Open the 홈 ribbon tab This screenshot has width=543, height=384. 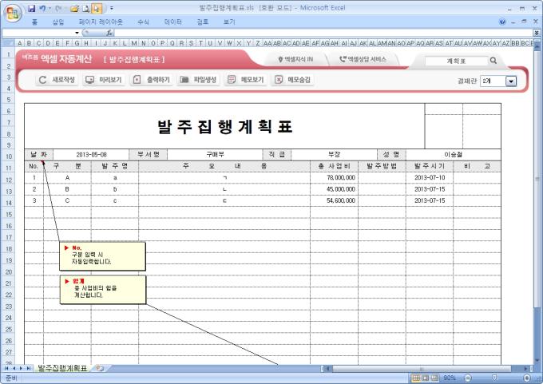pos(34,22)
